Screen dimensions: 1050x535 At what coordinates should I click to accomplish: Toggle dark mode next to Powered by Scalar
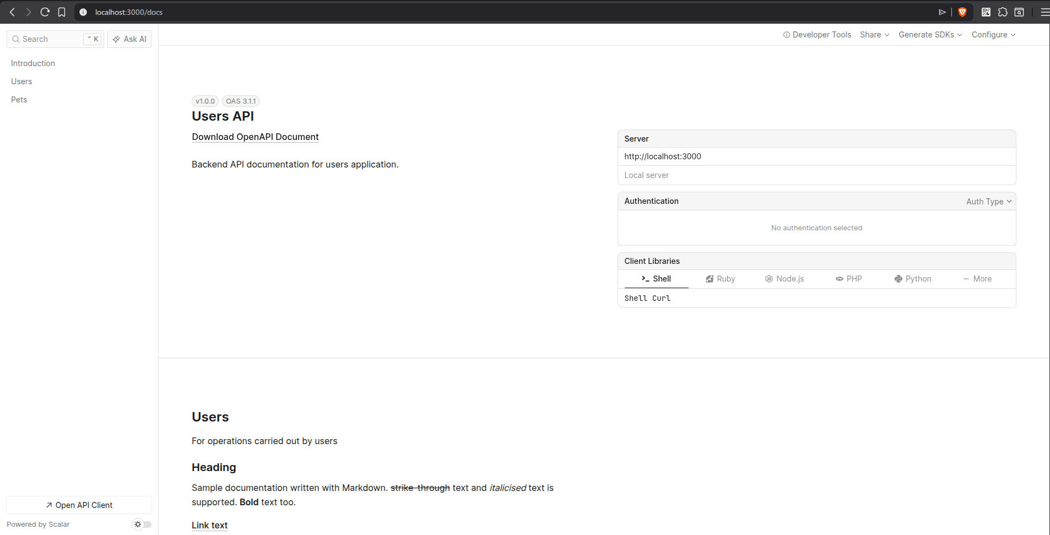142,524
